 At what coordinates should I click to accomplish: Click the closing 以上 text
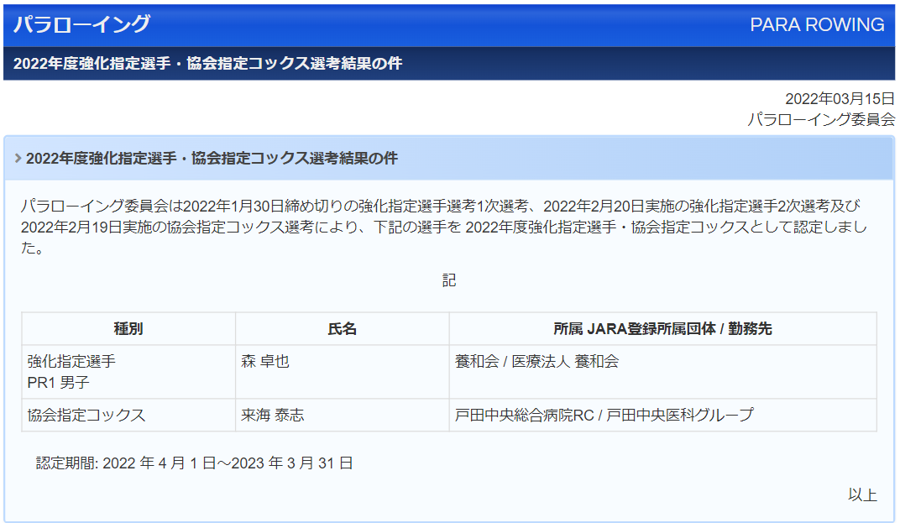863,494
